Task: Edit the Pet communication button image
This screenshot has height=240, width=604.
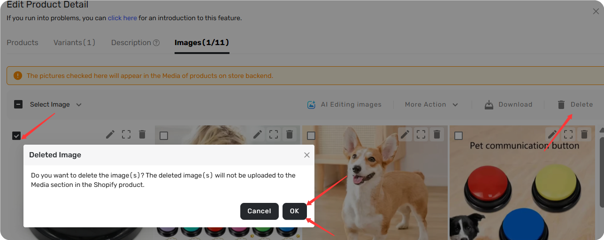Action: (x=552, y=134)
